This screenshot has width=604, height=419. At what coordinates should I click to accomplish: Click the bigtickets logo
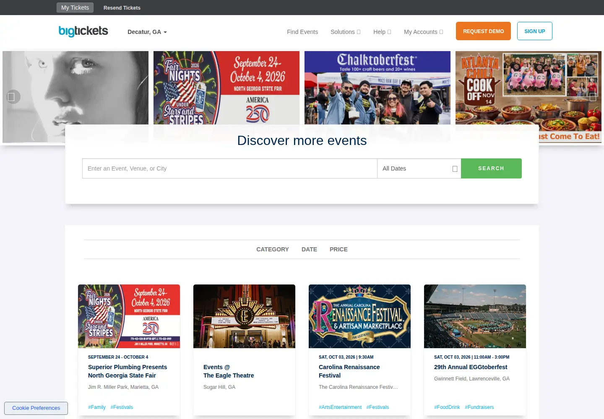83,31
